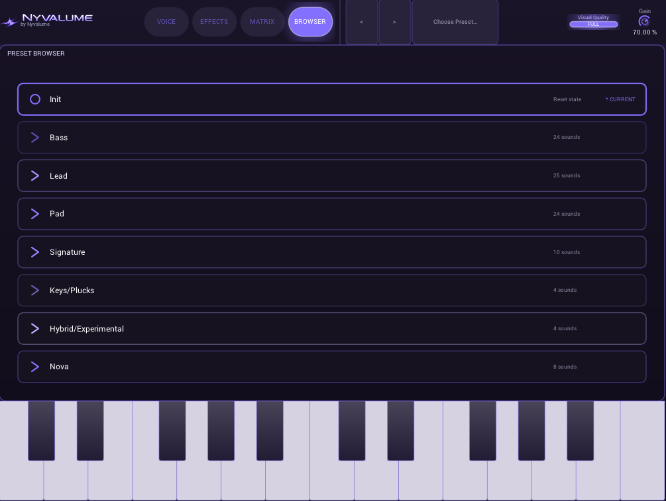The image size is (666, 501).
Task: Open the Choose Preset dropdown
Action: point(455,22)
